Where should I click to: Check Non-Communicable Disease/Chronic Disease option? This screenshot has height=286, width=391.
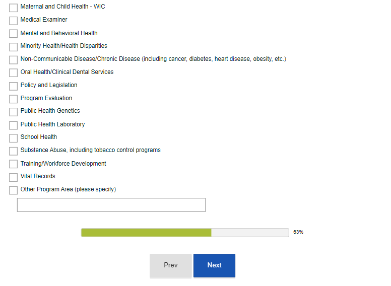pos(13,60)
